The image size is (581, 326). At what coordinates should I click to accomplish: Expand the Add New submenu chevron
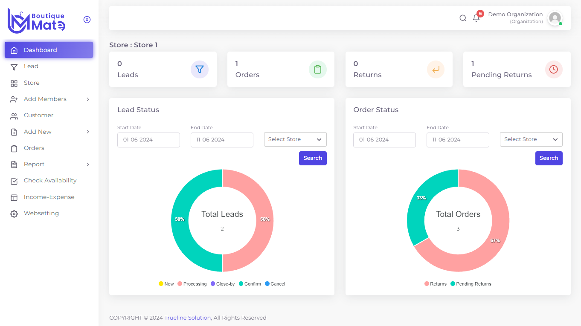click(x=88, y=132)
